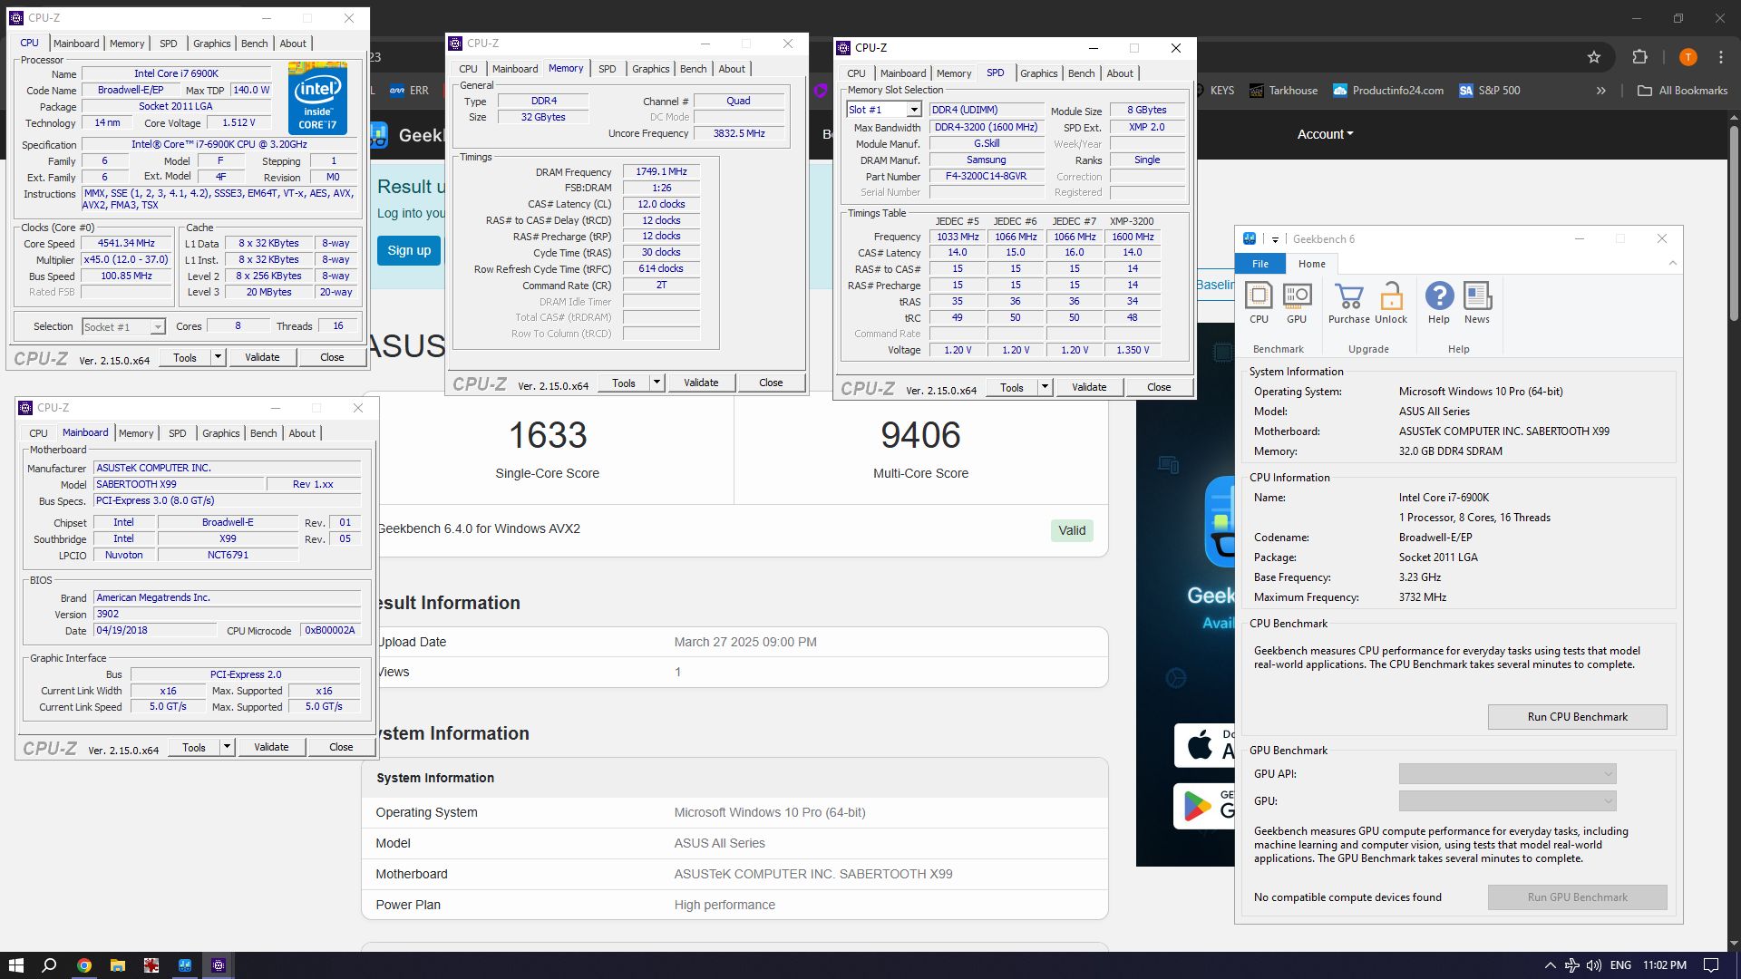Open the S&P 500 bookmark
This screenshot has height=979, width=1741.
pyautogui.click(x=1489, y=91)
